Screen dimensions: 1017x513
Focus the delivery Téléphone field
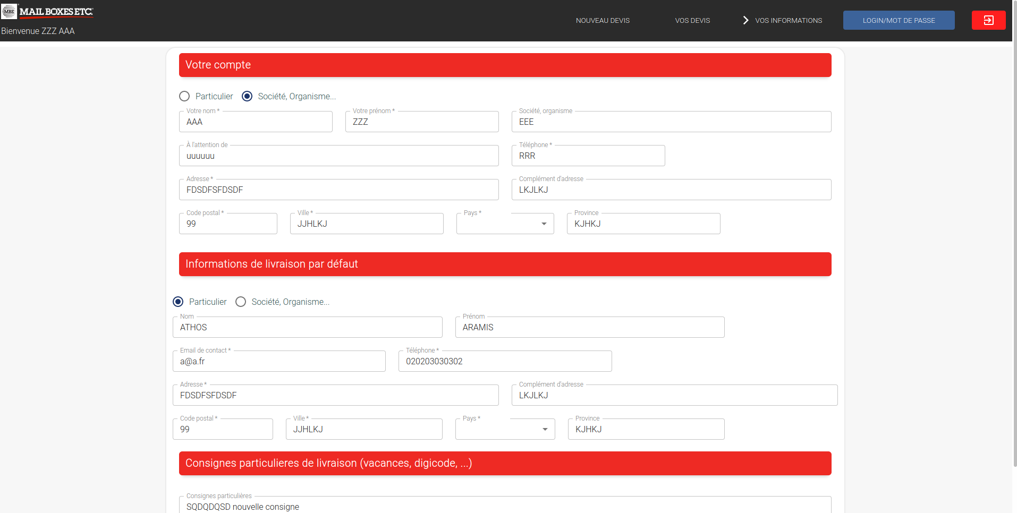pyautogui.click(x=505, y=361)
